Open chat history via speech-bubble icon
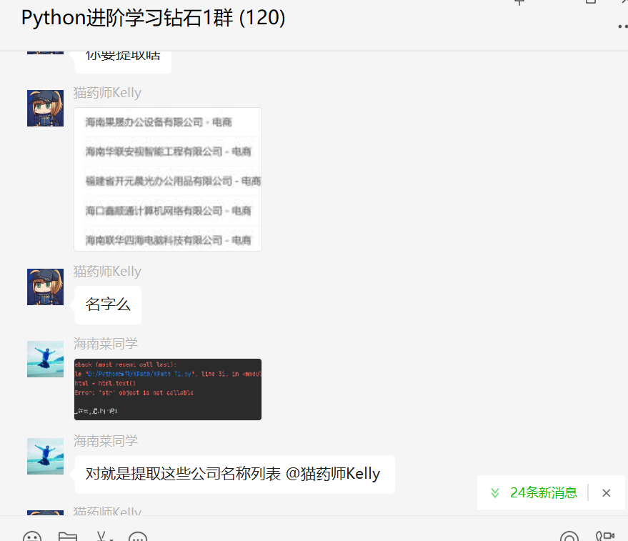Image resolution: width=628 pixels, height=541 pixels. pyautogui.click(x=138, y=537)
